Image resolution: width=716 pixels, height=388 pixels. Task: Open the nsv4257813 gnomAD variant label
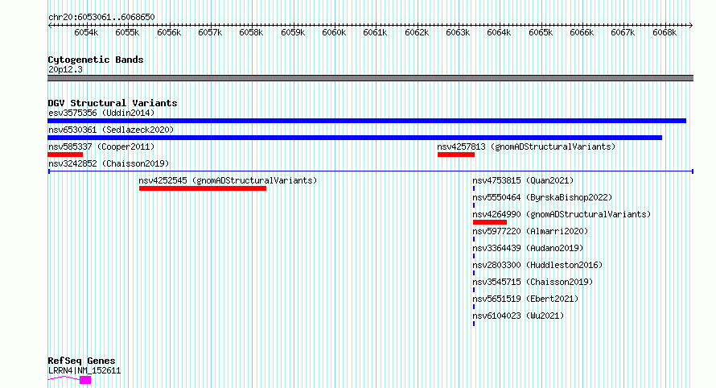[526, 147]
